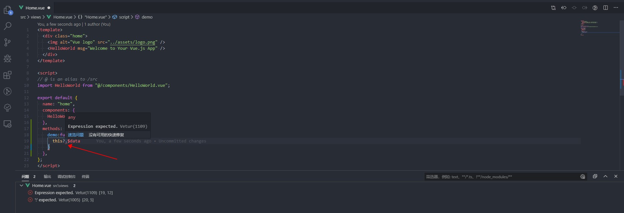The height and width of the screenshot is (213, 624).
Task: Toggle the secondary sidebar layout icon
Action: click(606, 7)
